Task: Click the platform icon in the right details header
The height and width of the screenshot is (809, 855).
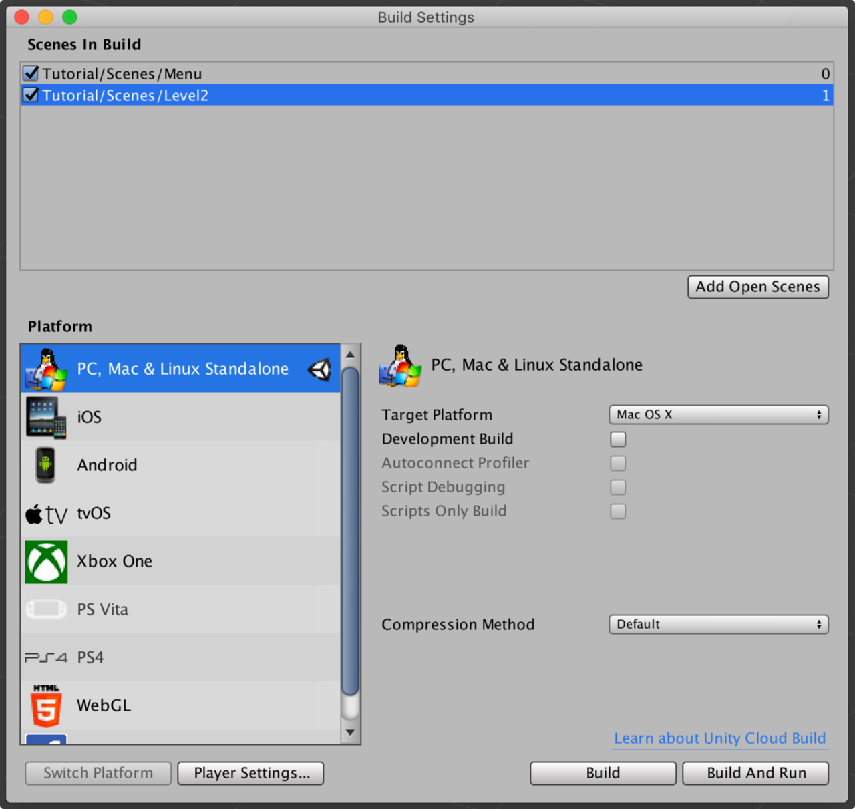Action: (400, 365)
